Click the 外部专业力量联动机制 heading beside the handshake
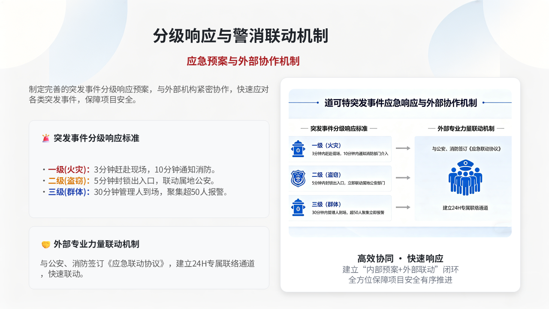Screen dimensions: 549x309 (97, 244)
